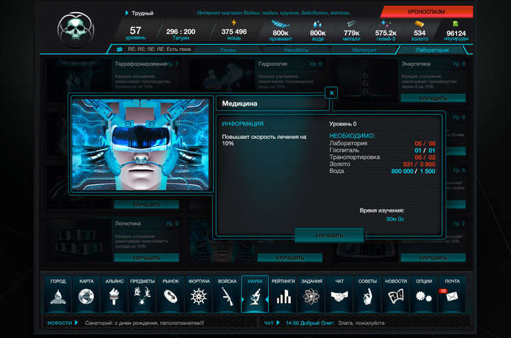Click the Лаборатория 05 / 06 requirement
This screenshot has width=511, height=338.
(x=383, y=143)
